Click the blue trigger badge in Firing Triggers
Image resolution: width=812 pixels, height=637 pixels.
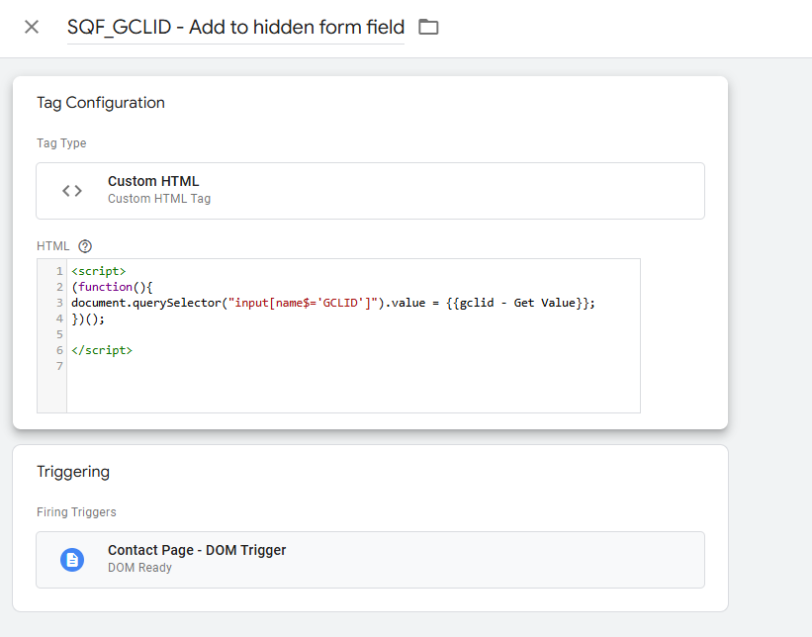click(x=72, y=559)
